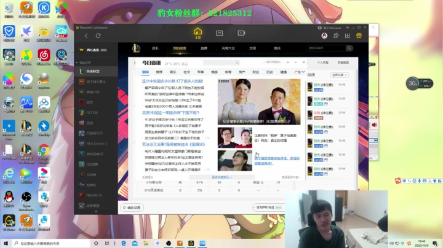Open the Google Chrome desktop icon
The image size is (443, 248).
(44, 153)
